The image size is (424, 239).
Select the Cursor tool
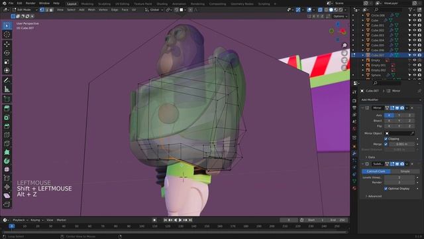pyautogui.click(x=7, y=35)
